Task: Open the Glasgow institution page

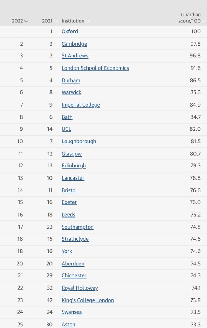Action: tap(72, 154)
